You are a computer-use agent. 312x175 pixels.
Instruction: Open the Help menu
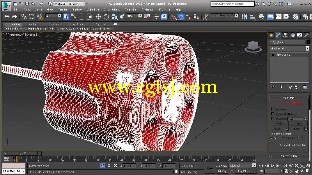[178, 9]
